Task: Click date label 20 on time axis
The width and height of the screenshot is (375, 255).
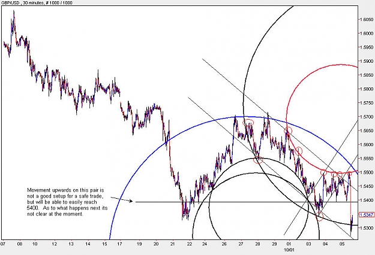Action: (156, 244)
